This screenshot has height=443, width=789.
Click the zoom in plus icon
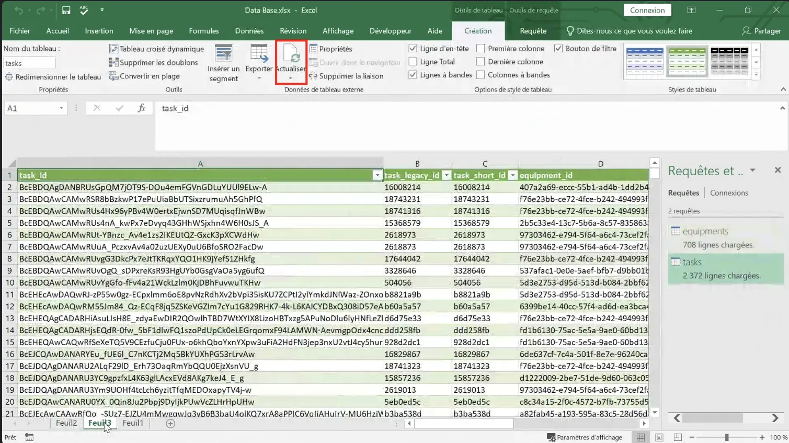click(762, 437)
